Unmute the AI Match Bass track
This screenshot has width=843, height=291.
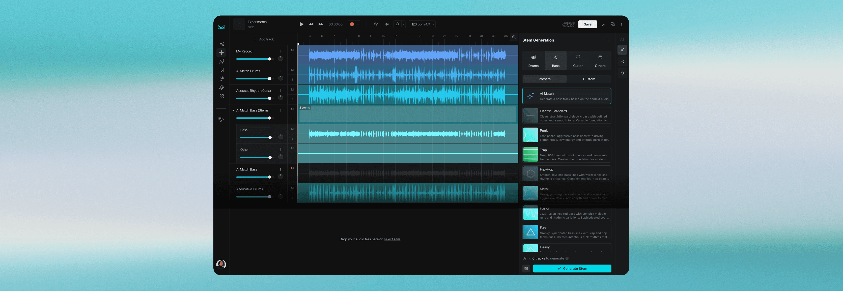(x=292, y=168)
